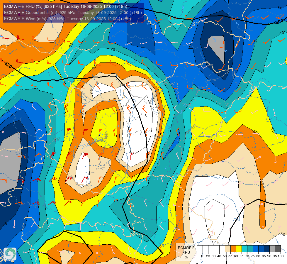Screen dimensions: 287x264
Task: Click the legend value 95
Action: pyautogui.click(x=275, y=256)
